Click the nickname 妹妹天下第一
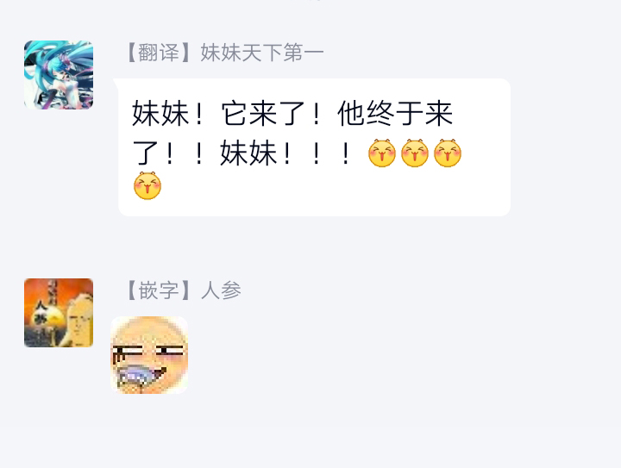This screenshot has width=621, height=468. click(262, 53)
